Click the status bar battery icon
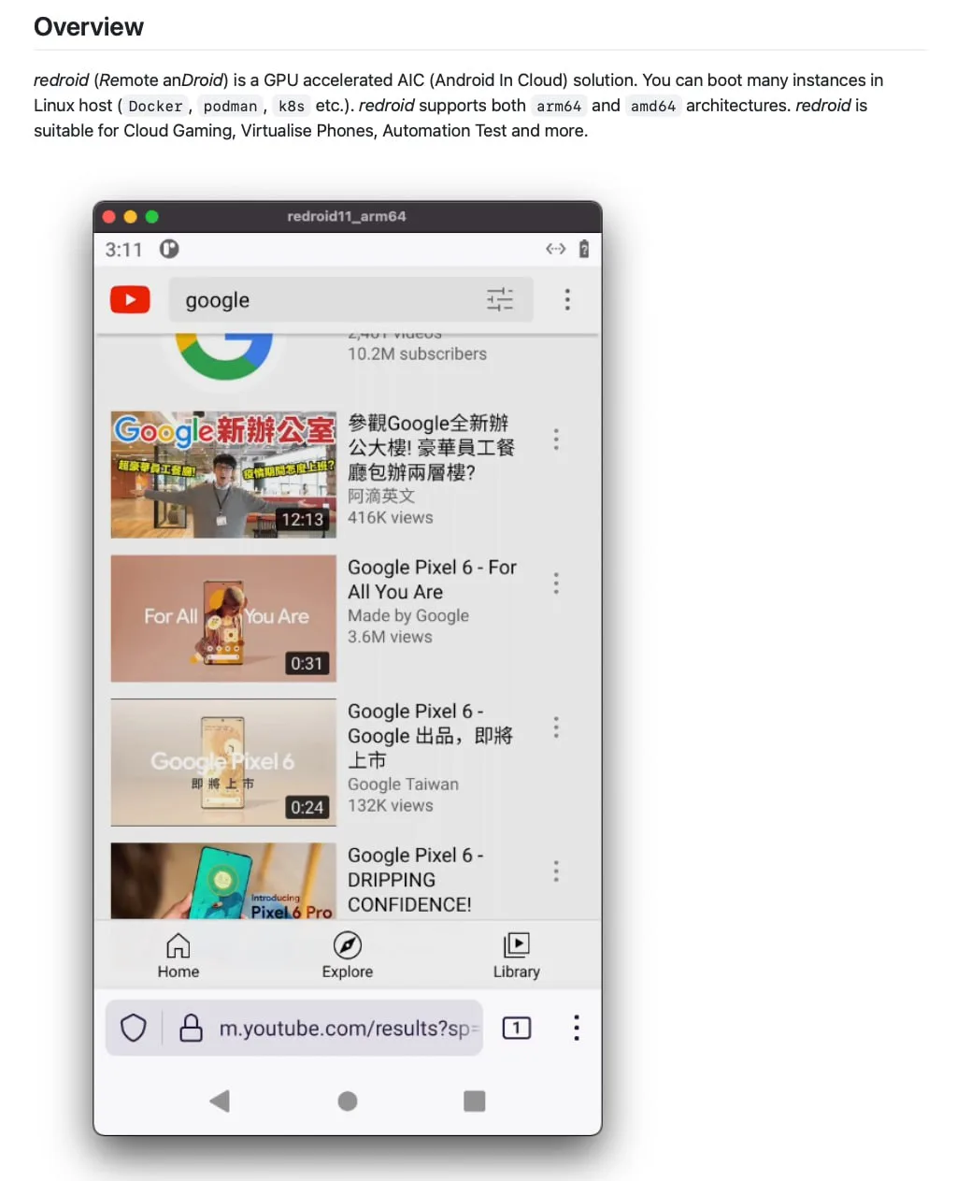The width and height of the screenshot is (957, 1181). tap(584, 249)
